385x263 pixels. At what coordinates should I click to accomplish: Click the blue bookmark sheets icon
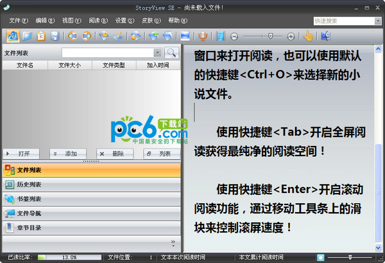point(167,36)
